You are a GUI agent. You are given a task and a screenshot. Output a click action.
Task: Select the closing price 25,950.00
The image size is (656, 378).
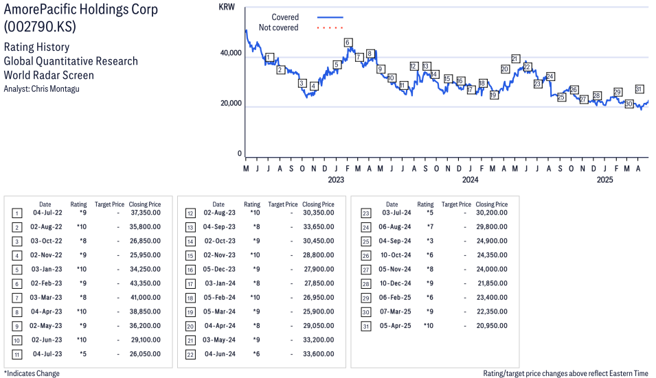pyautogui.click(x=145, y=255)
